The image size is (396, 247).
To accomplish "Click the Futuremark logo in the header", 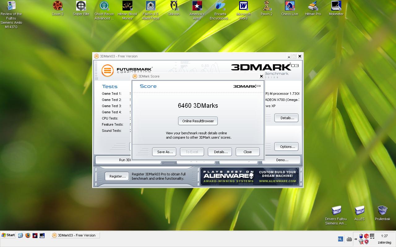I will click(127, 71).
